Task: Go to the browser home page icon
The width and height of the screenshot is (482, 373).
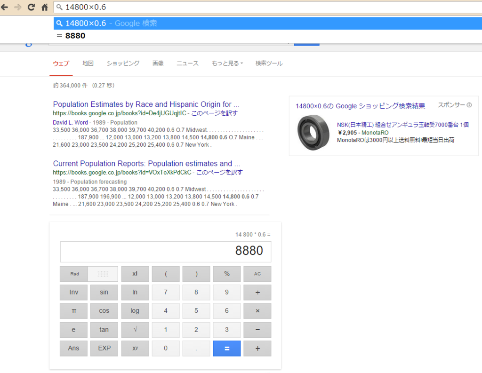Action: pos(45,7)
